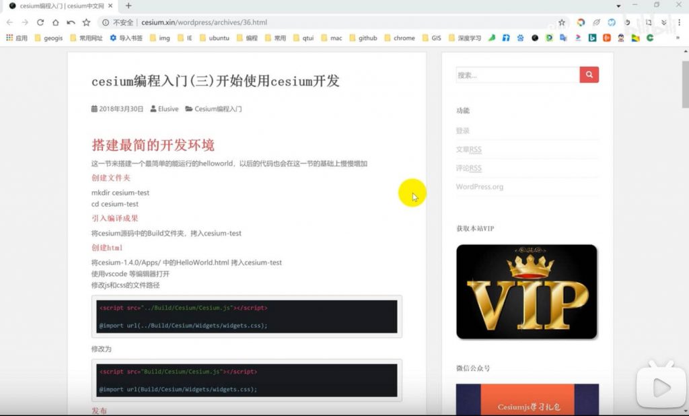Viewport: 689px width, 416px height.
Task: Open the GIS bookmark folder
Action: coord(431,38)
